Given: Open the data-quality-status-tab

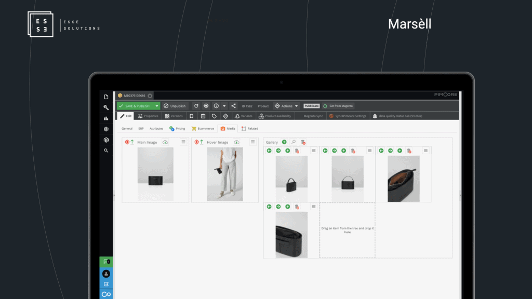Looking at the screenshot, I should click(x=397, y=116).
